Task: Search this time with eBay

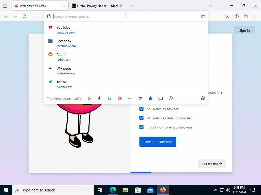Action: pos(130,98)
